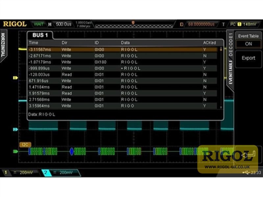Click the event table scroll down arrow
This screenshot has width=263, height=197.
click(221, 107)
